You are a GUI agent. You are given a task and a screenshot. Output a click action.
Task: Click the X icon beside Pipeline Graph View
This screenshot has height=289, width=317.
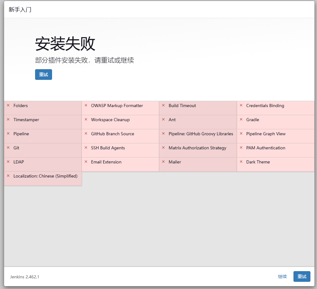pos(241,134)
